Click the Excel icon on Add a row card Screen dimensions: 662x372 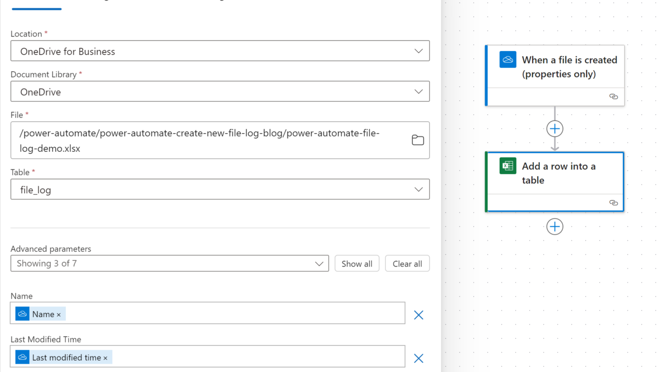508,166
